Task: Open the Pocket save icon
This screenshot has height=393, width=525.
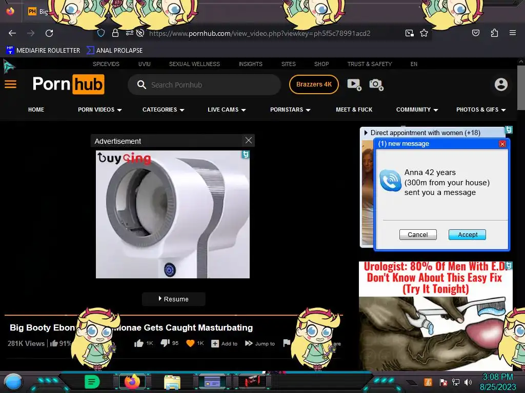Action: [475, 33]
